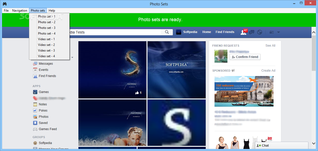Click the Photo Sets binoculars title icon

click(x=5, y=4)
